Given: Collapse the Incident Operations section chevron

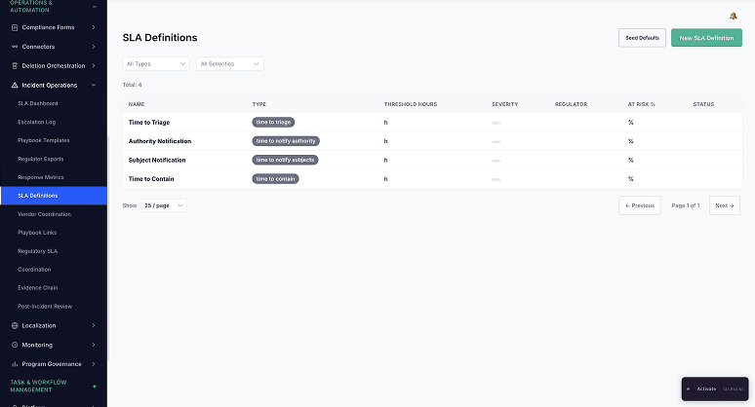Looking at the screenshot, I should pos(94,86).
